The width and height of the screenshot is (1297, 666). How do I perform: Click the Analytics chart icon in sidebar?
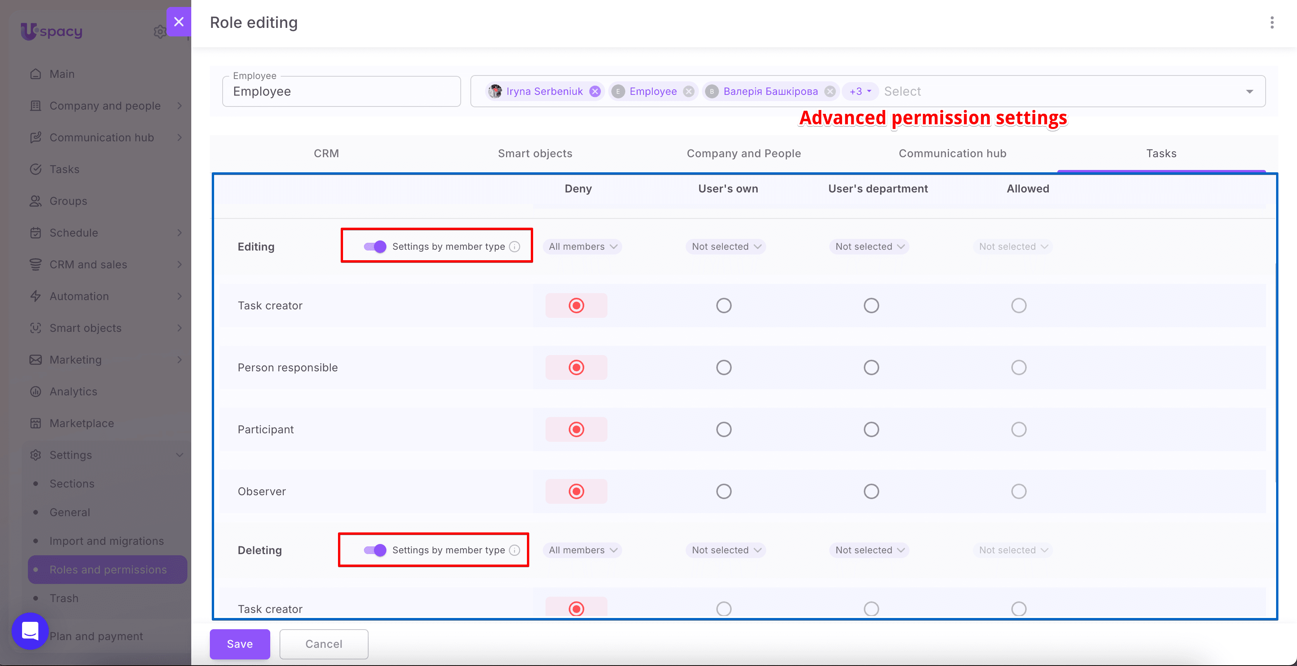pyautogui.click(x=35, y=391)
